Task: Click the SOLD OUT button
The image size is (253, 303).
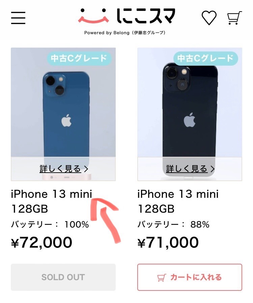Action: 63,277
